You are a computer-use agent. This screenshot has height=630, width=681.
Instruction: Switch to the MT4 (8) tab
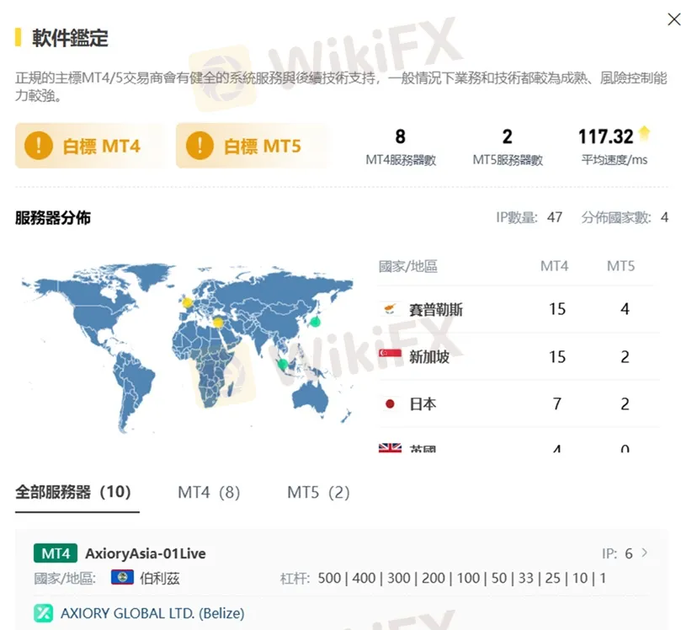pyautogui.click(x=209, y=492)
